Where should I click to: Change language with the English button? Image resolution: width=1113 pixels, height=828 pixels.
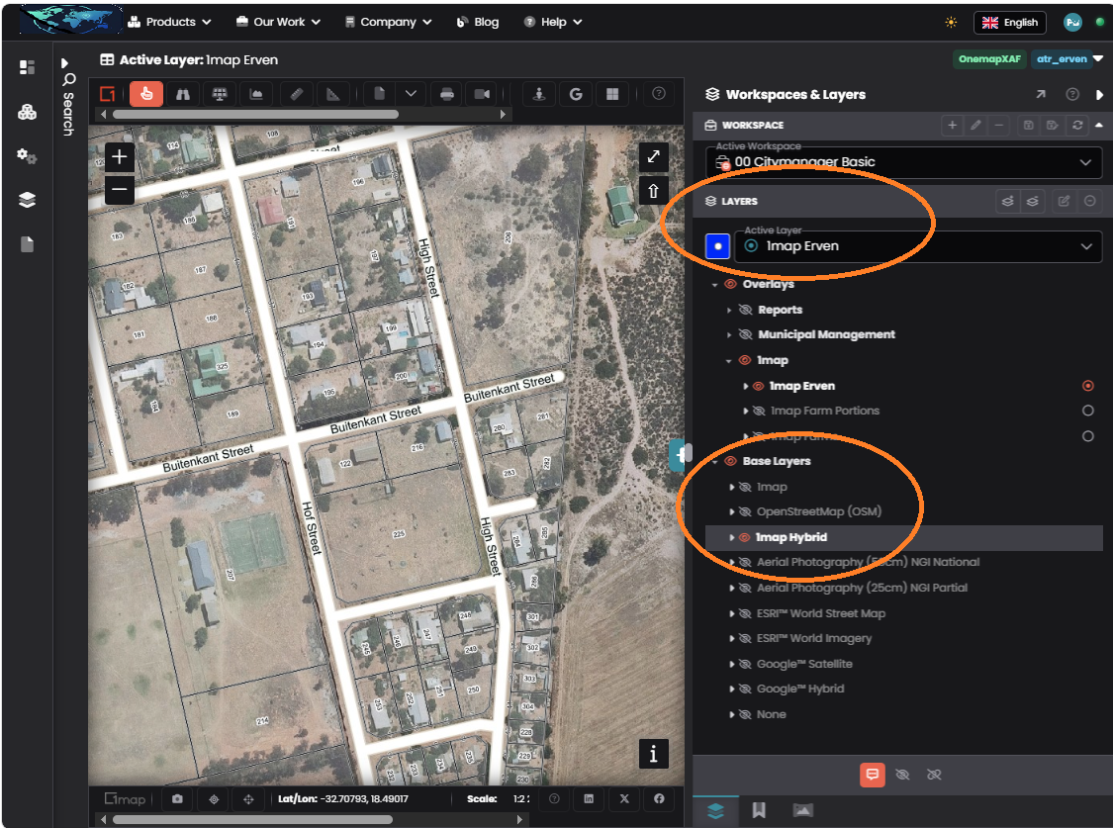(1009, 23)
